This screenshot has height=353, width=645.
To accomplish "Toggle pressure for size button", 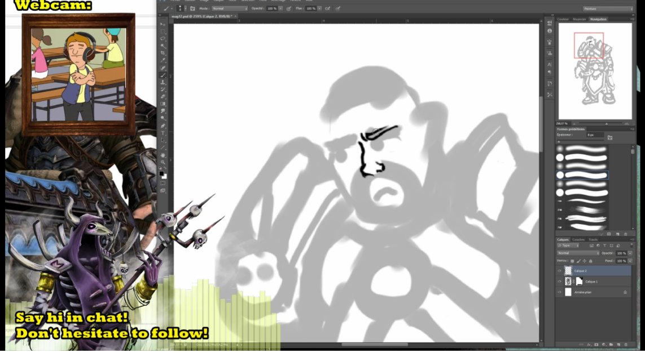I will (x=338, y=8).
